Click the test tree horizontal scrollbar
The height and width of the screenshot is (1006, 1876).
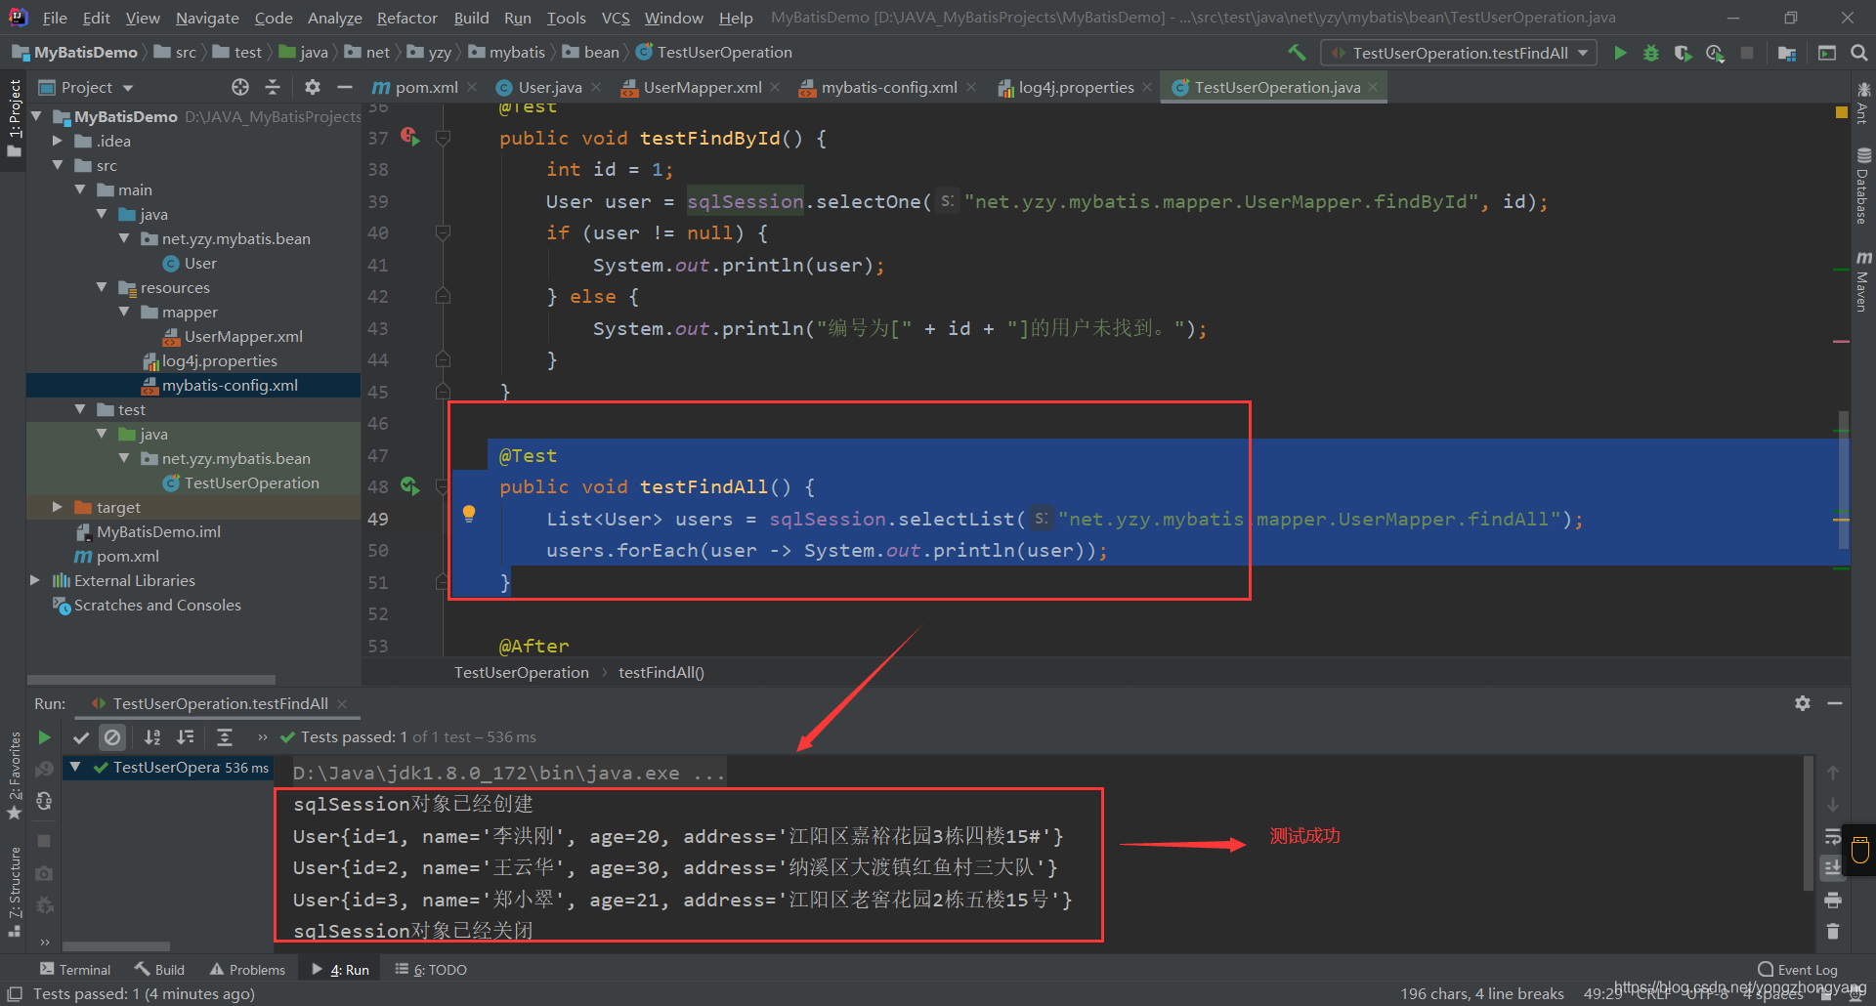[115, 945]
